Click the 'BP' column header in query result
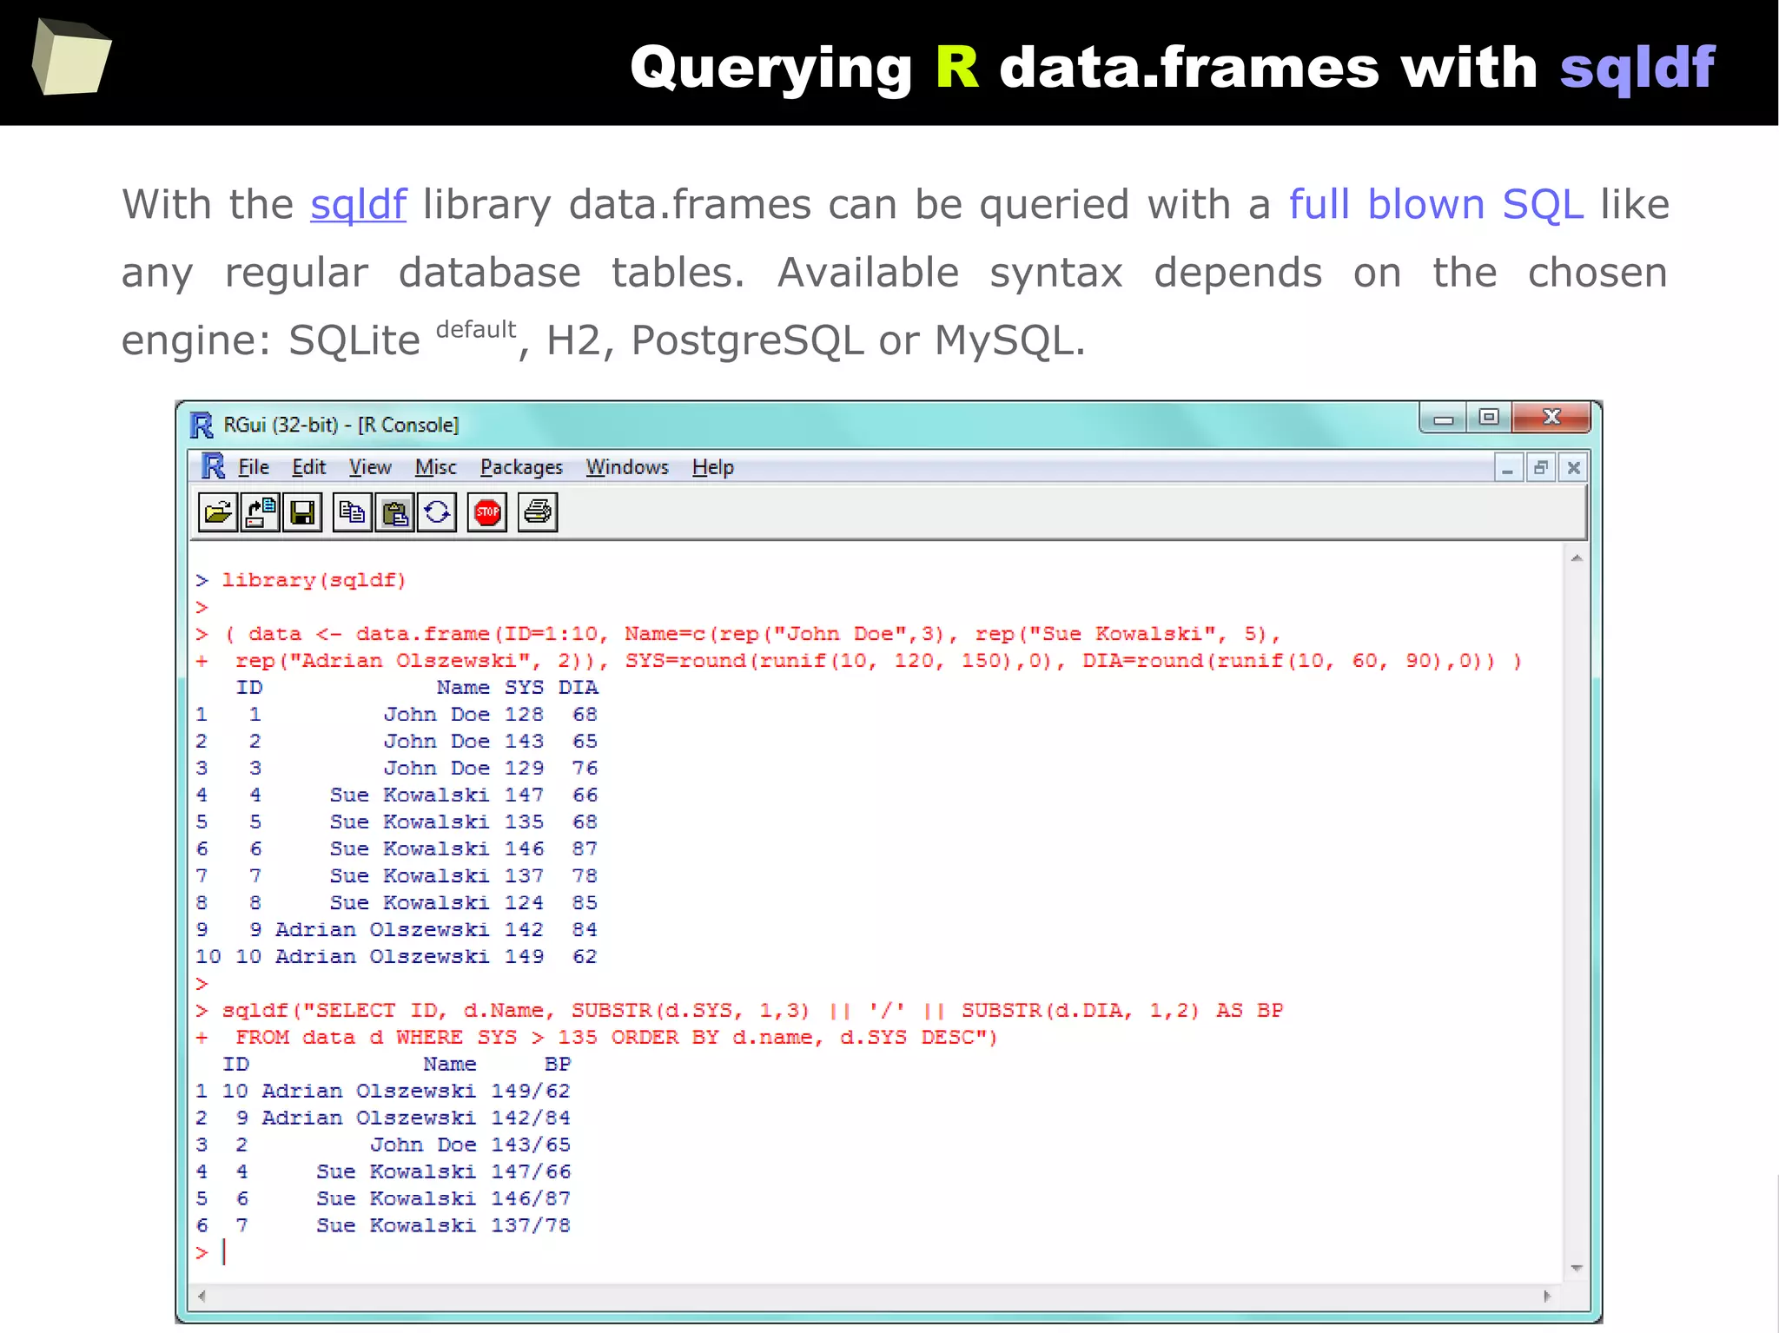Screen dimensions: 1779x1333 point(558,1065)
